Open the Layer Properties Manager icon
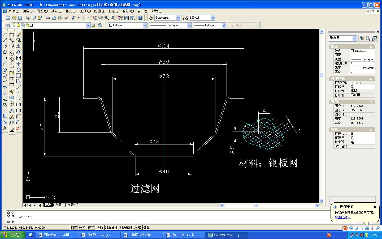This screenshot has height=239, width=382. pos(8,25)
